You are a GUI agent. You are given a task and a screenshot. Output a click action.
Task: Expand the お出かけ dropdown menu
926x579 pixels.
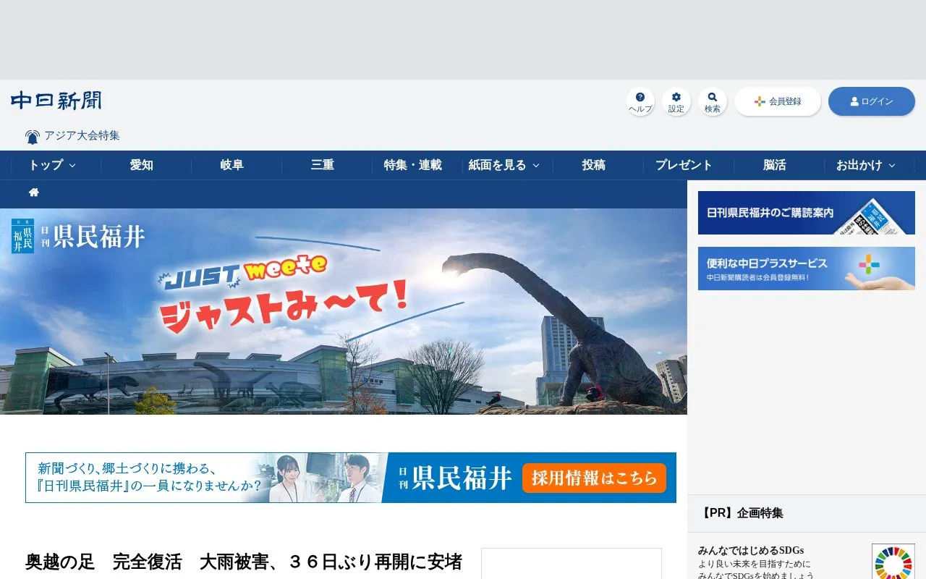[865, 165]
